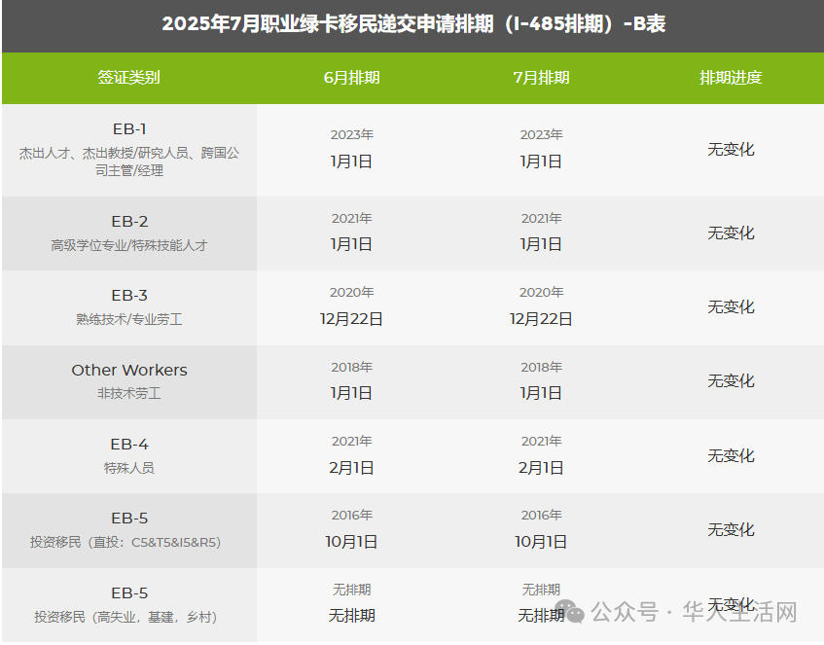
Task: Click '无变化' status in EB-1 row
Action: [x=731, y=149]
